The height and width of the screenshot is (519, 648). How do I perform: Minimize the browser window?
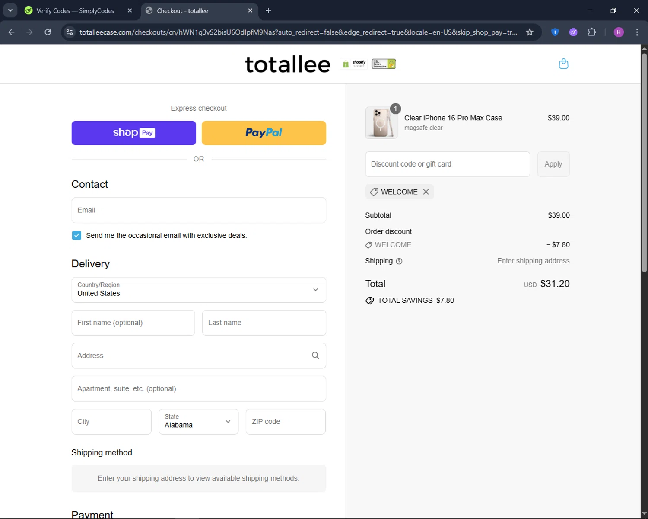(x=590, y=10)
